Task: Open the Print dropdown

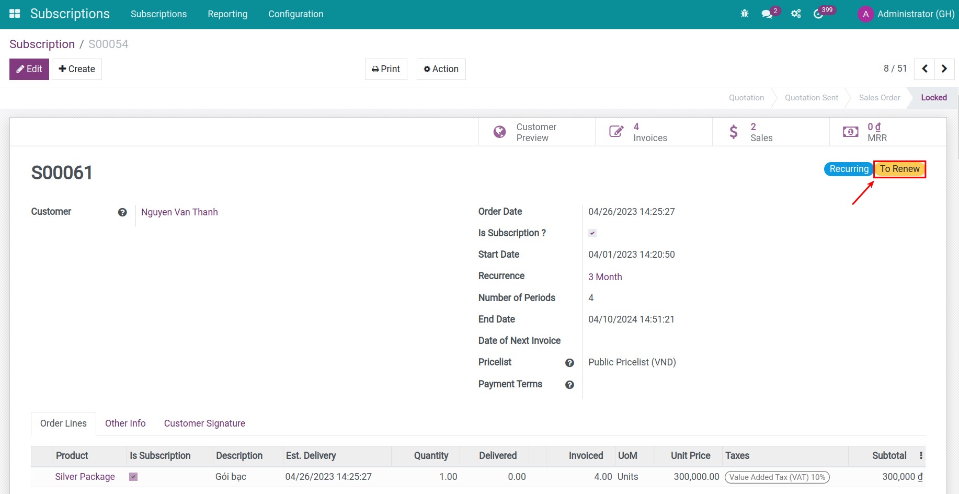Action: [386, 69]
